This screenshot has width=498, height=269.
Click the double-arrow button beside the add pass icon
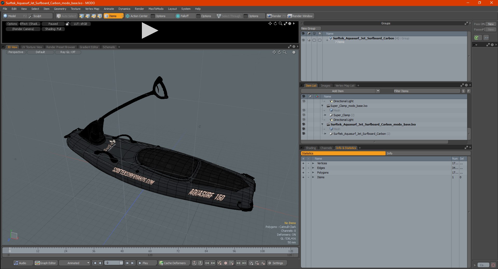click(x=486, y=38)
